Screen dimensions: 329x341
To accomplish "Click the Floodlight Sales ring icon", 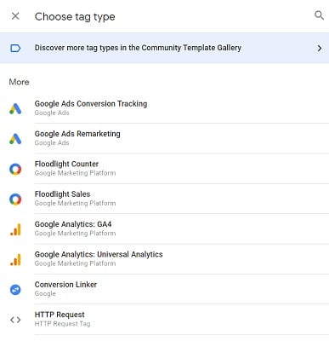I will coord(15,199).
